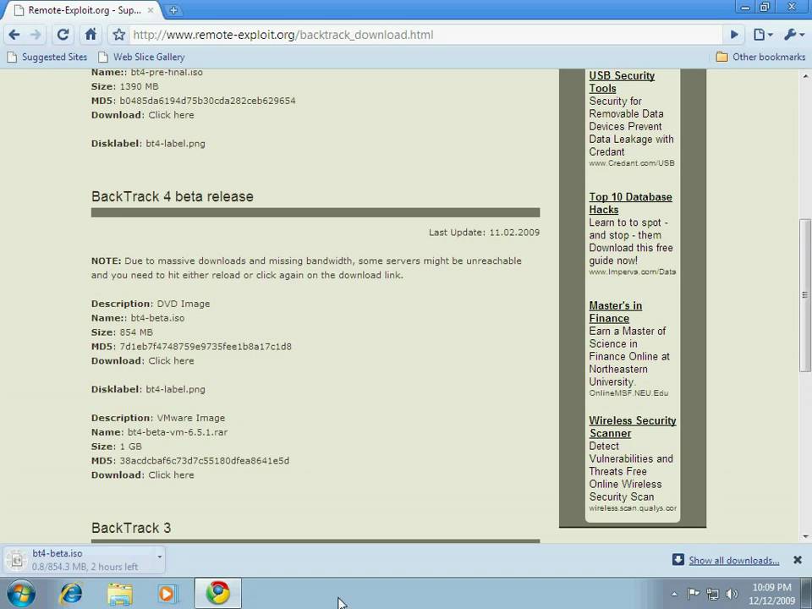Open USB Security Tools ad link
Viewport: 812px width, 609px height.
tap(622, 82)
